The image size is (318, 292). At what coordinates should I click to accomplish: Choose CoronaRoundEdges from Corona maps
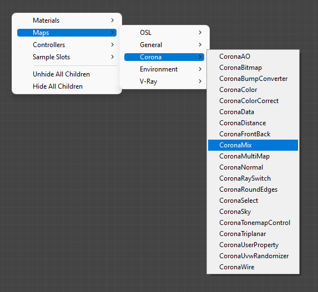[x=253, y=189]
